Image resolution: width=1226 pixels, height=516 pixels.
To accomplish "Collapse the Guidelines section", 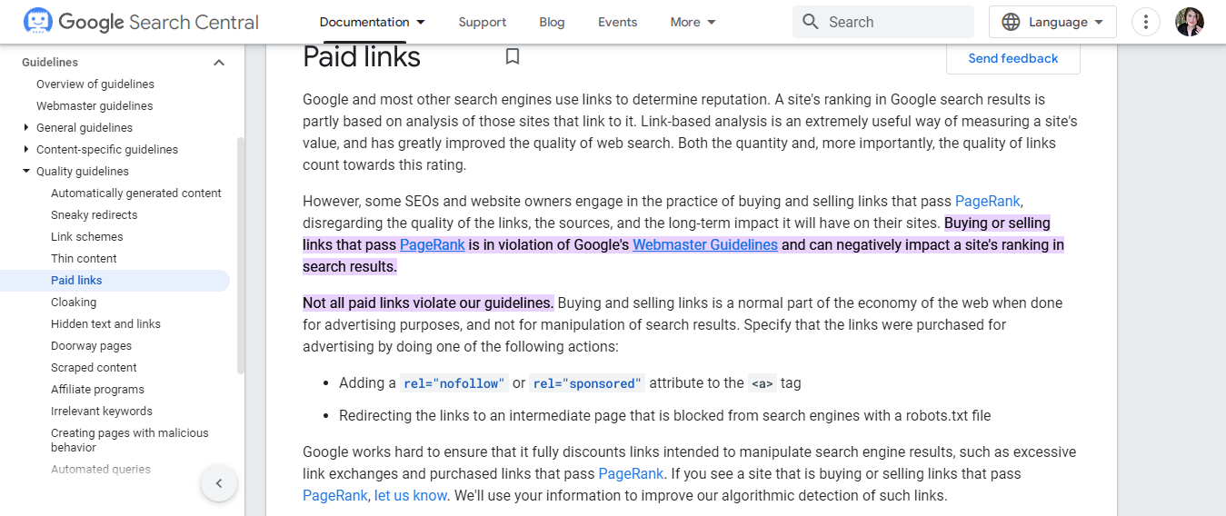I will (x=219, y=63).
